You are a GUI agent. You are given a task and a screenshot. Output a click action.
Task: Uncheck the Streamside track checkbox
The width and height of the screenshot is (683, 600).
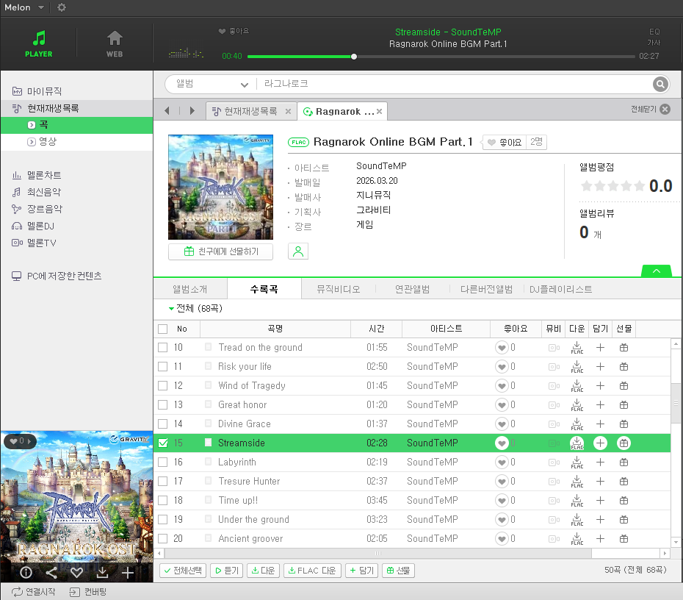(x=163, y=443)
